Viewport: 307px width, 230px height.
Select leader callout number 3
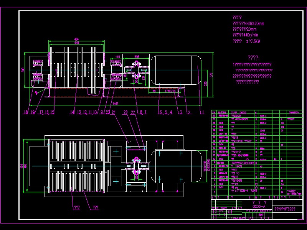(181, 112)
